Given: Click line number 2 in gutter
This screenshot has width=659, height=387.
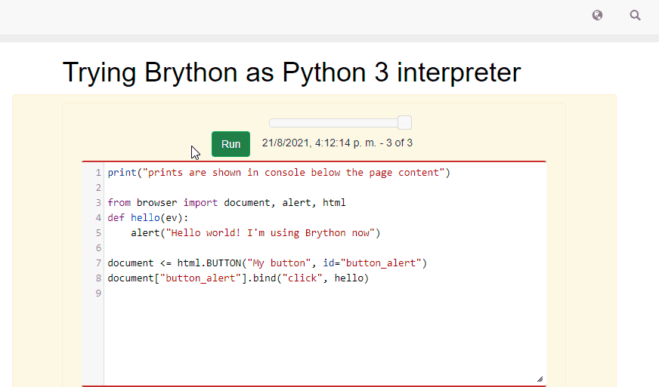Looking at the screenshot, I should [x=98, y=188].
